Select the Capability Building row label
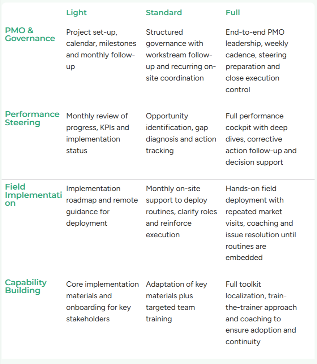Viewport: 317px width, 364px height. 26,286
